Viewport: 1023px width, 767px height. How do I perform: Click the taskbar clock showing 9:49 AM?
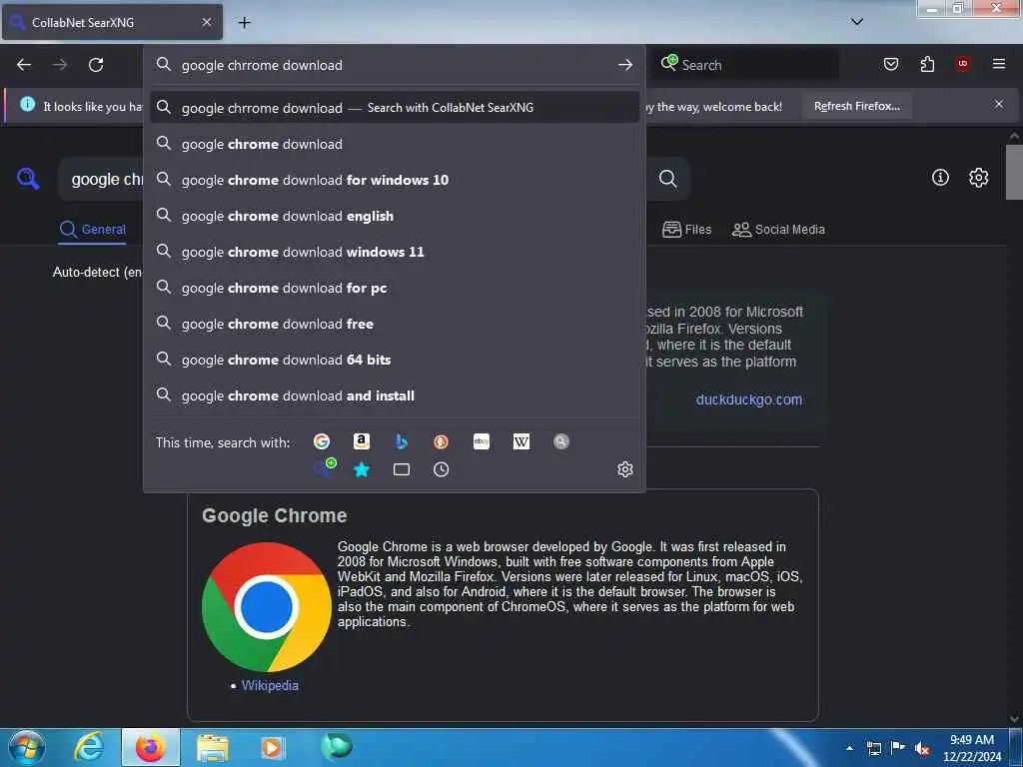[971, 748]
